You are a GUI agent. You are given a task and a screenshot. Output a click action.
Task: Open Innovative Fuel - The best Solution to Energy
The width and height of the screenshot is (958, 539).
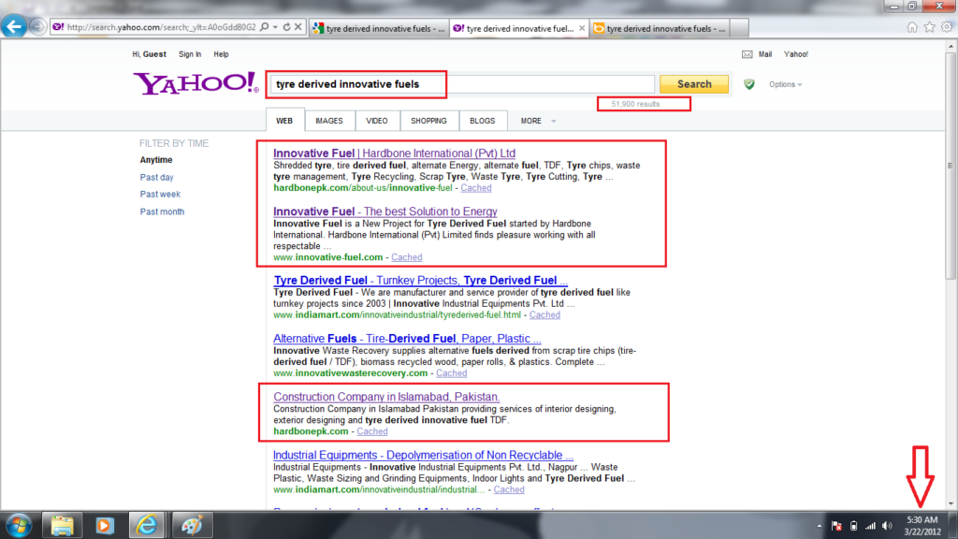pyautogui.click(x=385, y=211)
